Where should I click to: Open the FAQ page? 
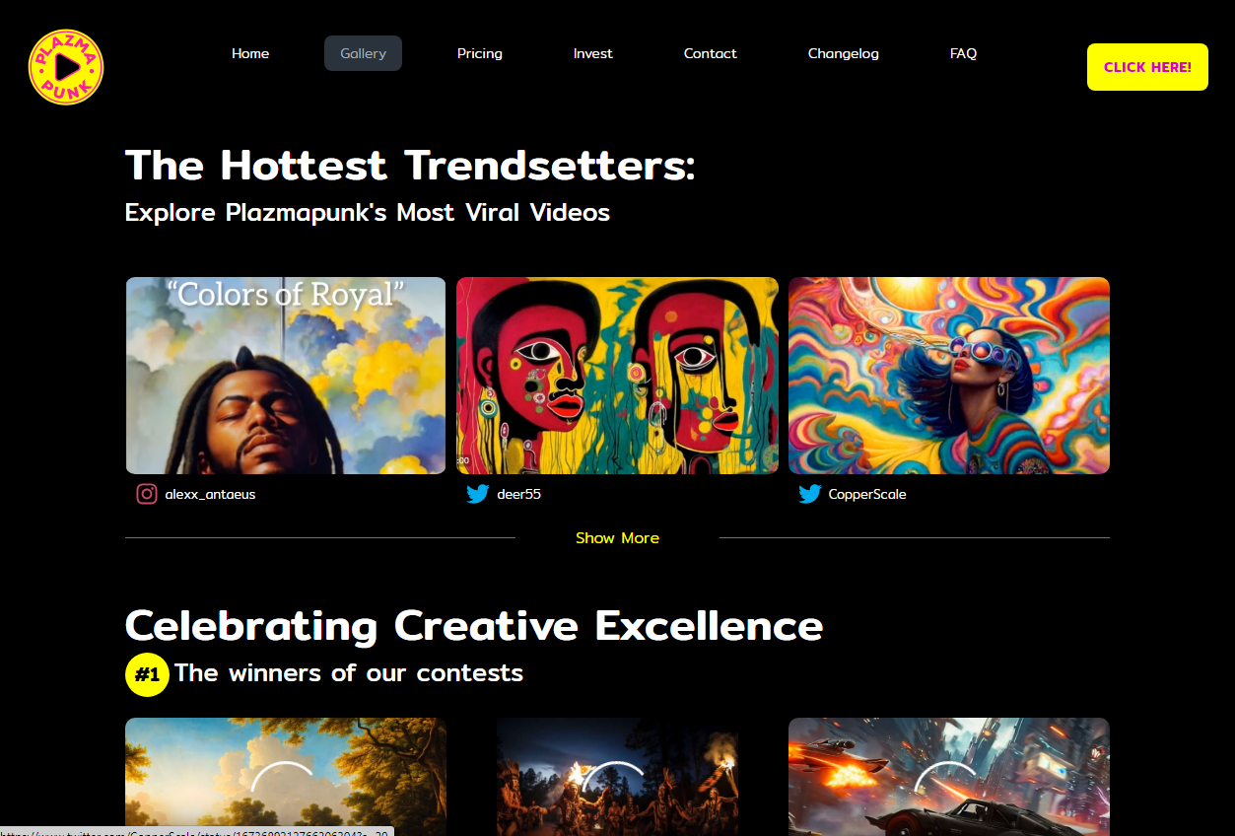coord(964,53)
